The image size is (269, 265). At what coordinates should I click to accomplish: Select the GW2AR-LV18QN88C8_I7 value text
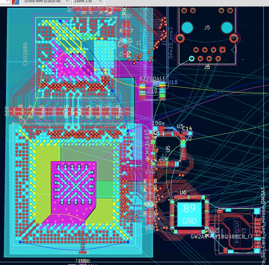(x=222, y=237)
